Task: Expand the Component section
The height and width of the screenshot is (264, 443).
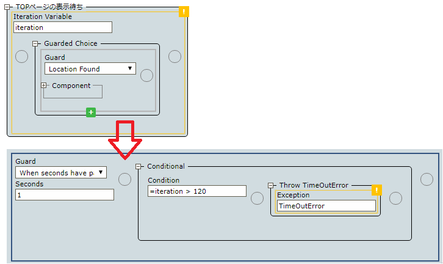Action: (43, 85)
